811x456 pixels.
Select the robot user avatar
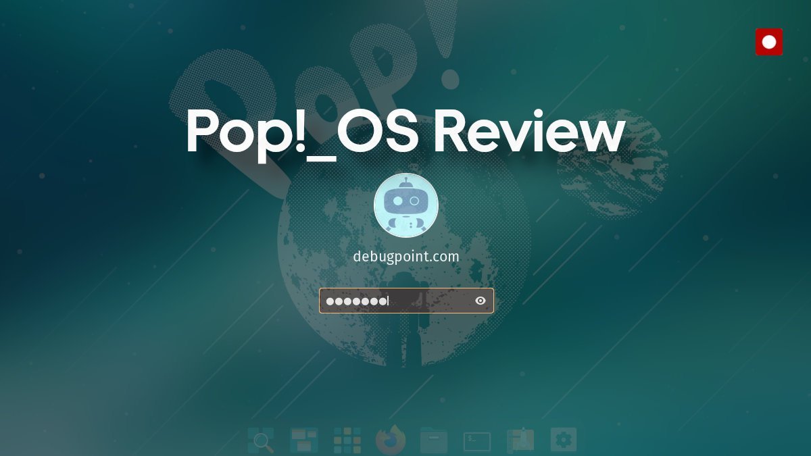(x=406, y=205)
